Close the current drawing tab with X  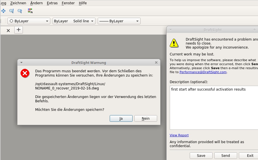[x=8, y=31]
